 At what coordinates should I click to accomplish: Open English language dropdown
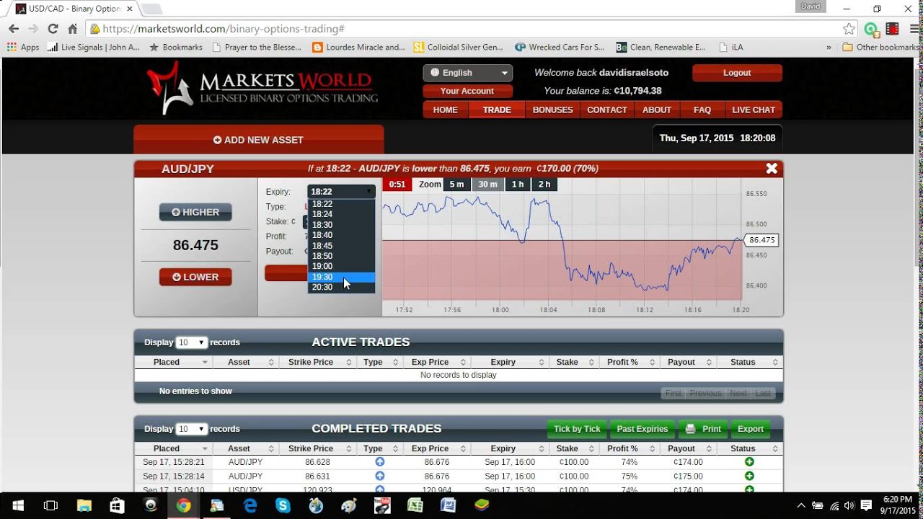pyautogui.click(x=468, y=73)
